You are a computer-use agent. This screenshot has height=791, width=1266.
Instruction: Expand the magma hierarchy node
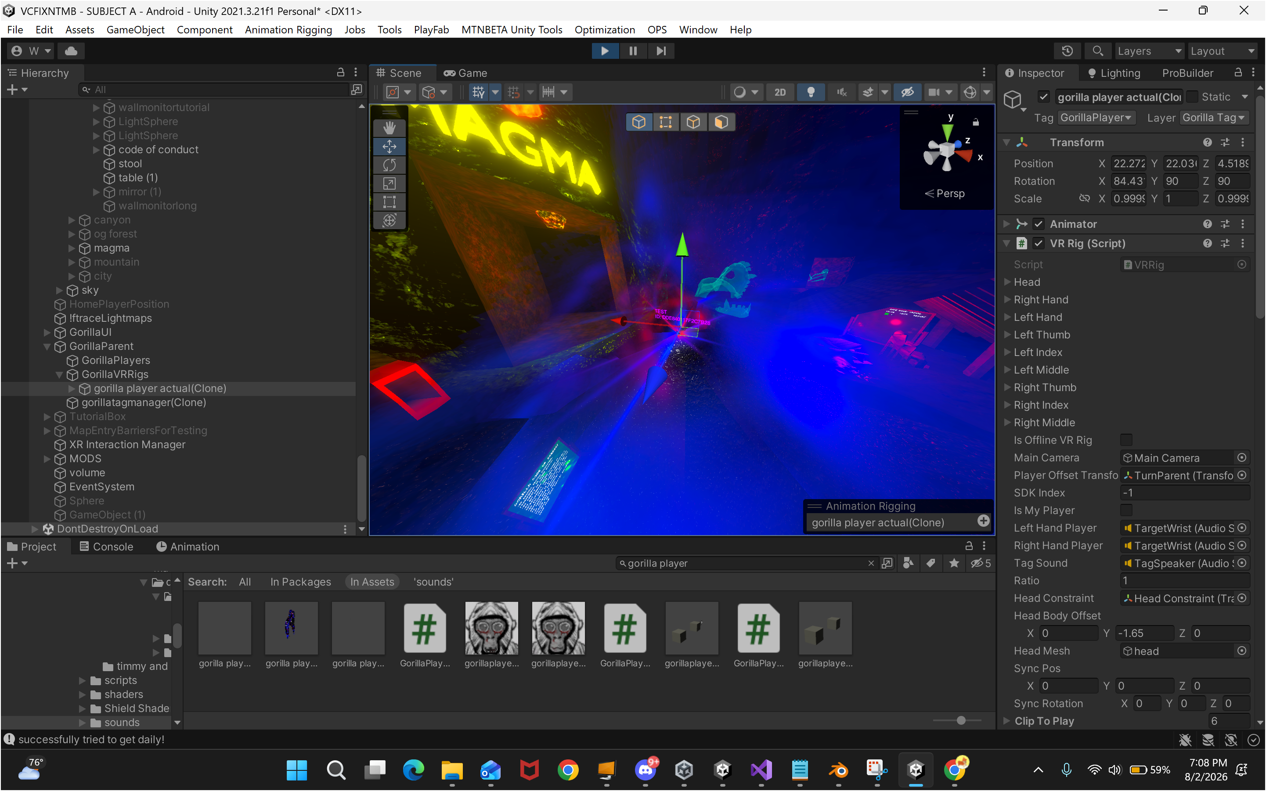click(71, 248)
